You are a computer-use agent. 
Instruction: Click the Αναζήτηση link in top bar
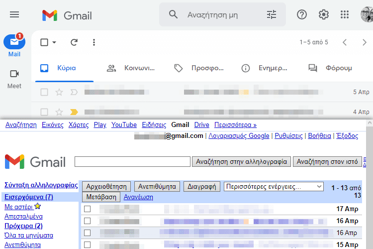click(x=21, y=125)
